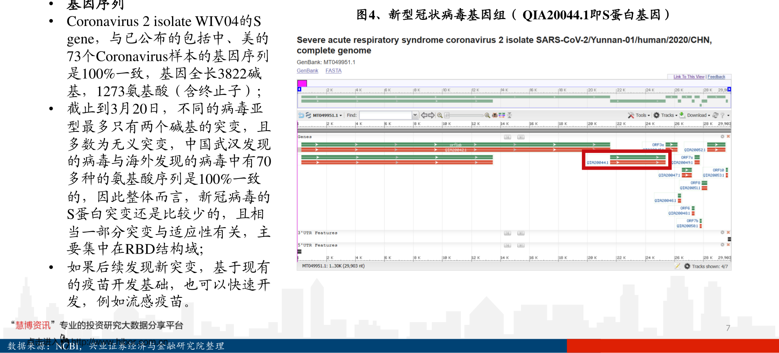Viewport: 779px width, 353px height.
Task: Click the zoom out magnifier icon
Action: point(440,115)
